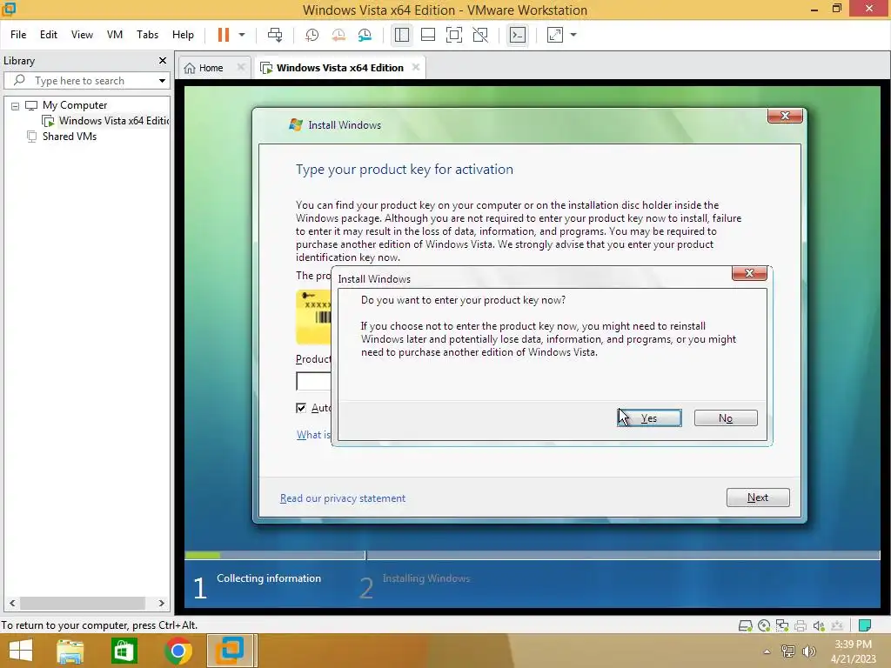Click the host network tray icon

787,651
